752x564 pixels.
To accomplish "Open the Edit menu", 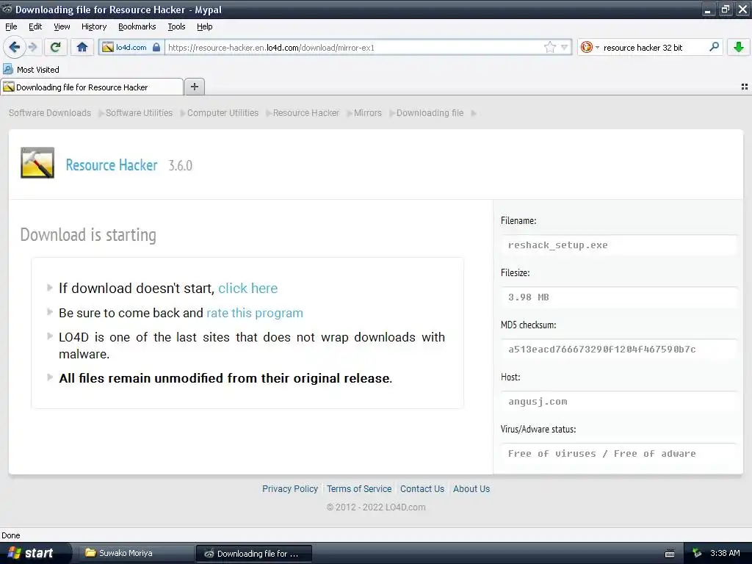I will point(35,26).
